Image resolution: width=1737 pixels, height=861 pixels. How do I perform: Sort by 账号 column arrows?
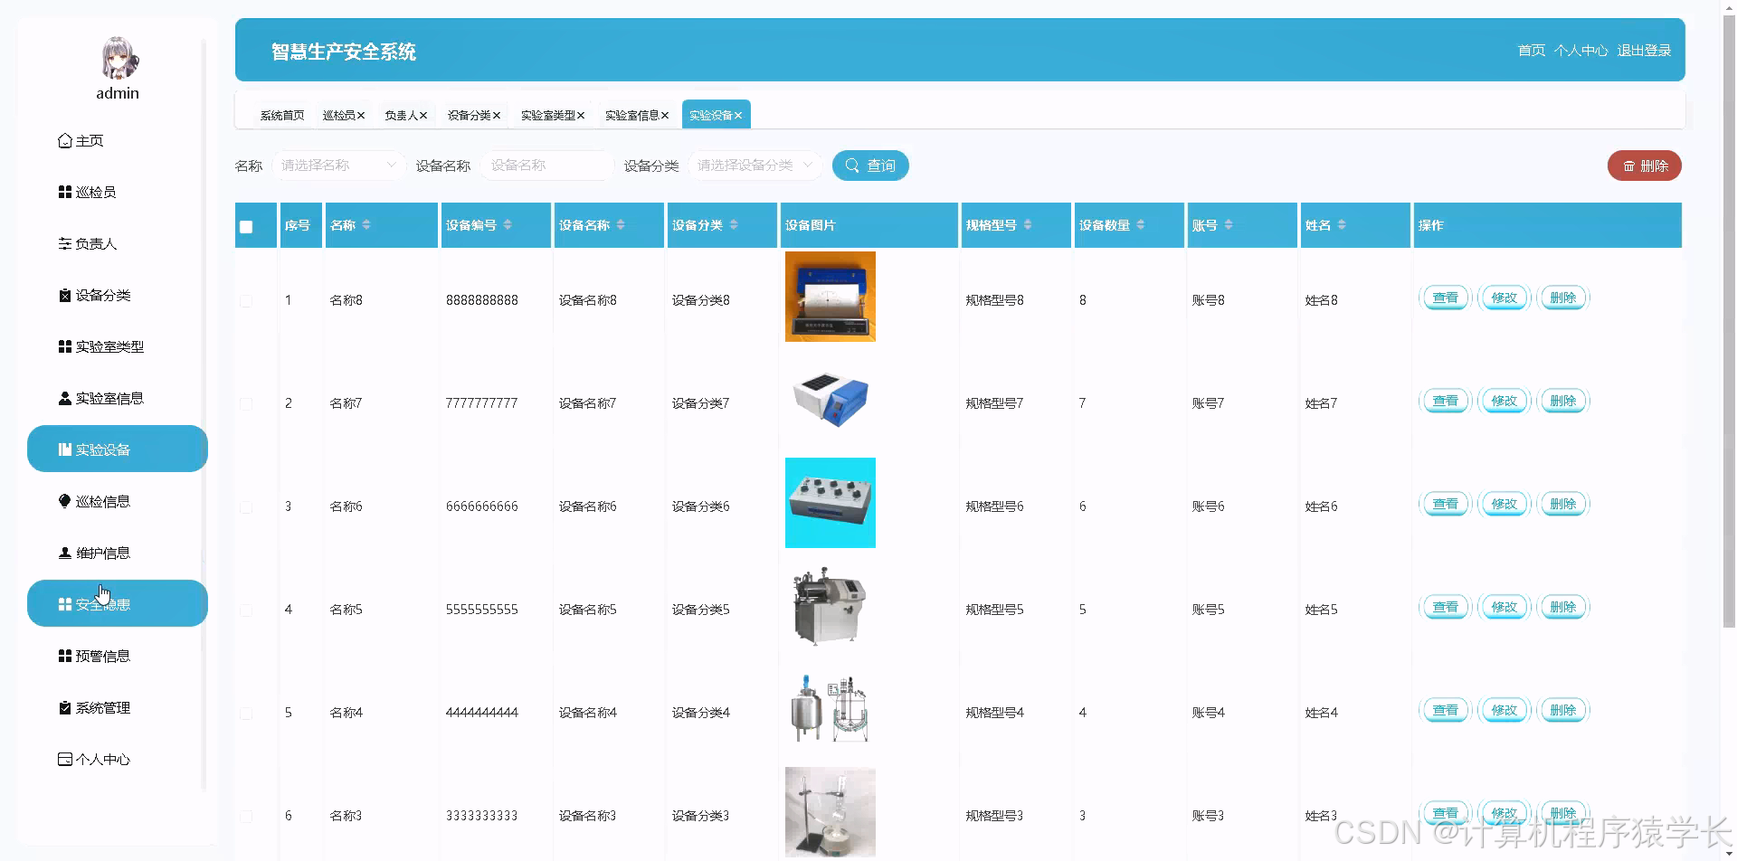(x=1229, y=225)
